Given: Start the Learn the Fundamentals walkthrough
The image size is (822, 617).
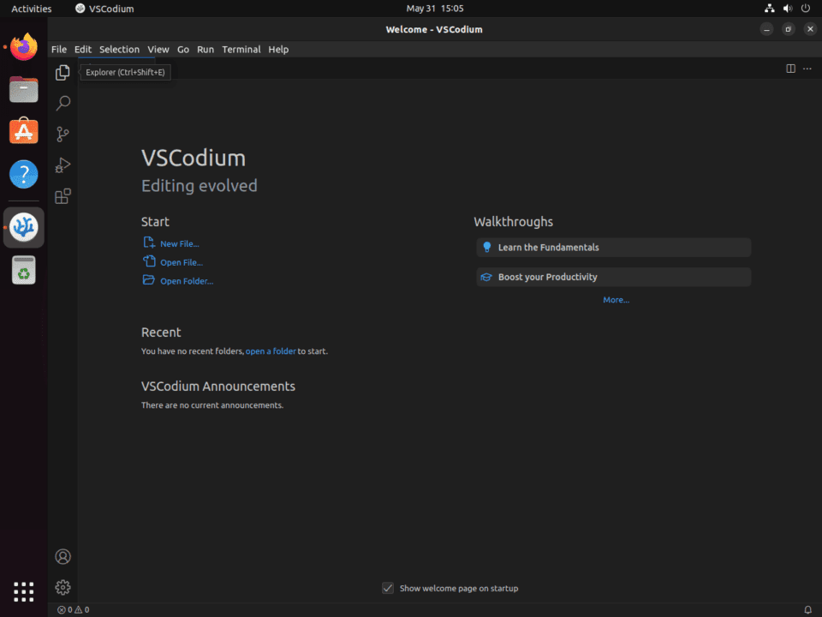Looking at the screenshot, I should [x=613, y=247].
